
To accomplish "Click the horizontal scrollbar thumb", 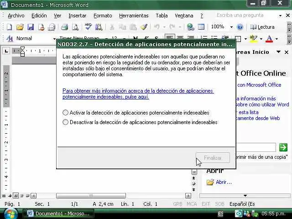I will click(x=91, y=196).
